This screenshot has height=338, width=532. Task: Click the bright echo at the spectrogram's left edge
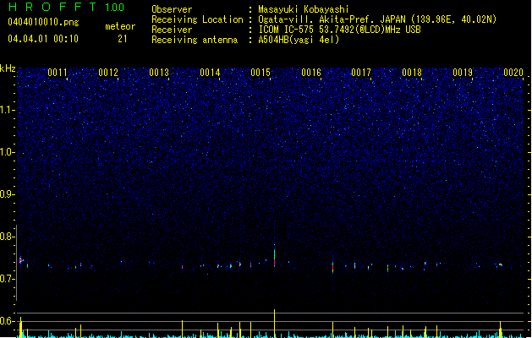(x=21, y=260)
